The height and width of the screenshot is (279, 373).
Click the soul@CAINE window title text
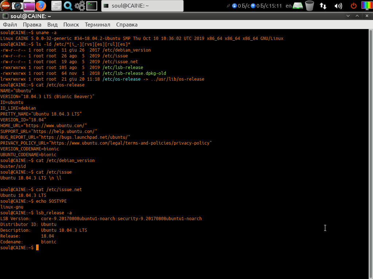31,16
